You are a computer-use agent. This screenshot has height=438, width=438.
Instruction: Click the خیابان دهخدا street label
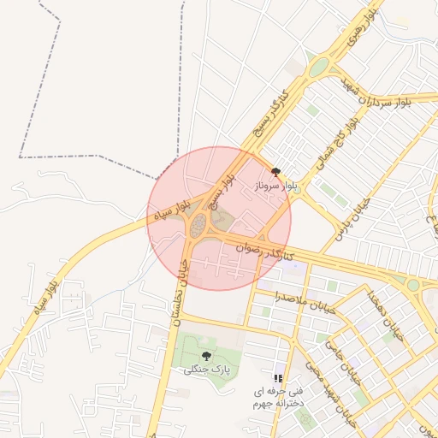[x=385, y=316]
